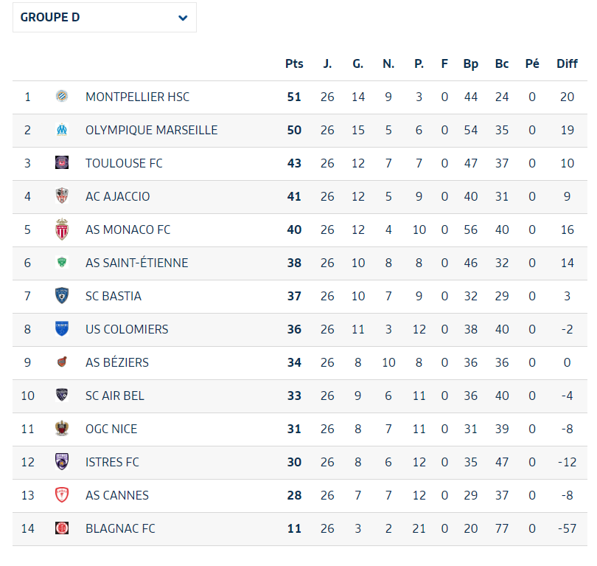The height and width of the screenshot is (566, 597).
Task: Click the AS Monaco FC crest
Action: coord(62,229)
